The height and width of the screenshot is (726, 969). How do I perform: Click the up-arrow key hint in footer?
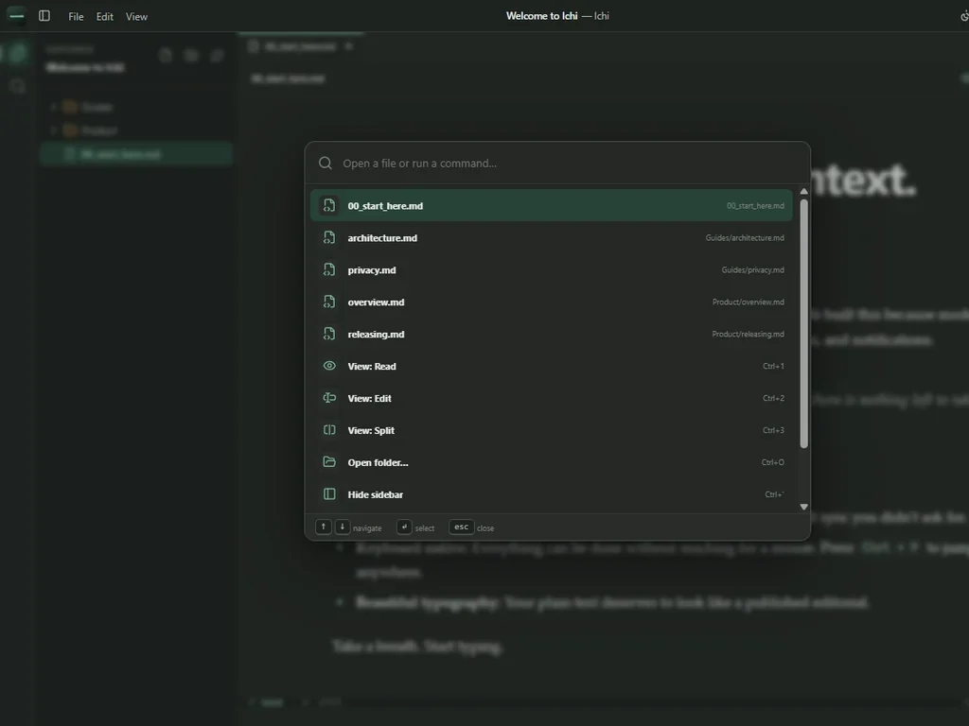click(324, 527)
